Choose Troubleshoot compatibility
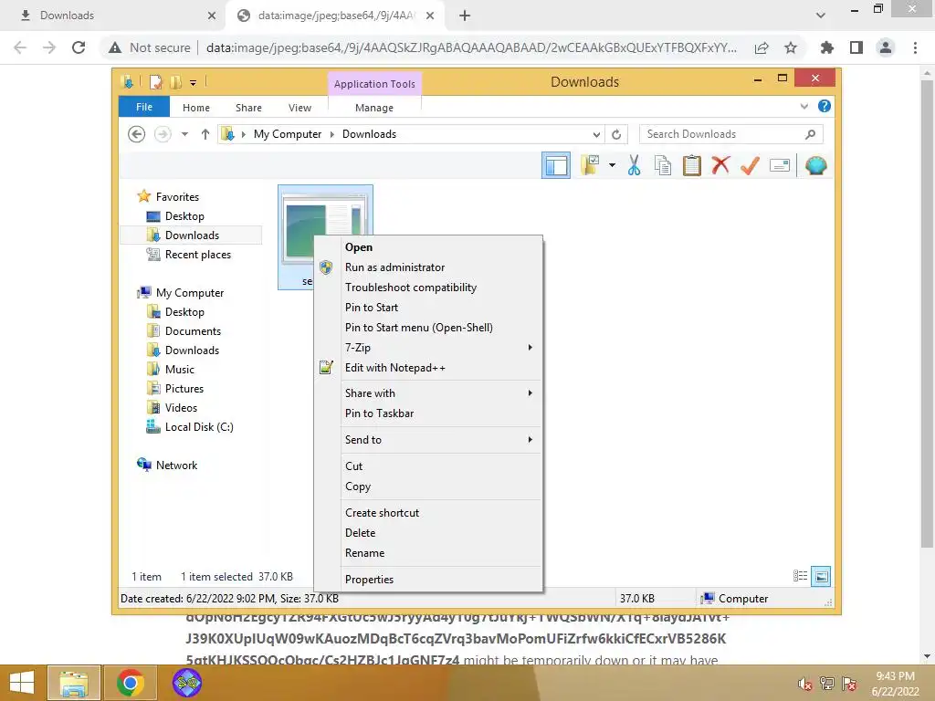The height and width of the screenshot is (701, 935). [428, 288]
